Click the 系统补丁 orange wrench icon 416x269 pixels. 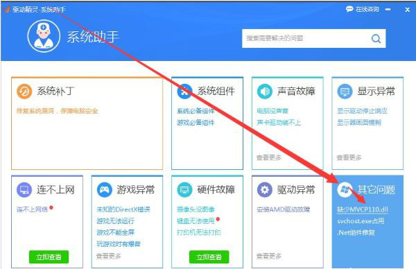pos(24,92)
